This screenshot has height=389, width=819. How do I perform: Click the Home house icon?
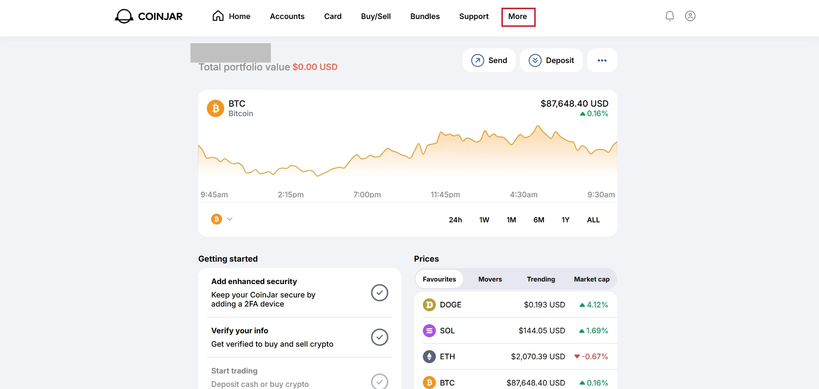tap(218, 16)
